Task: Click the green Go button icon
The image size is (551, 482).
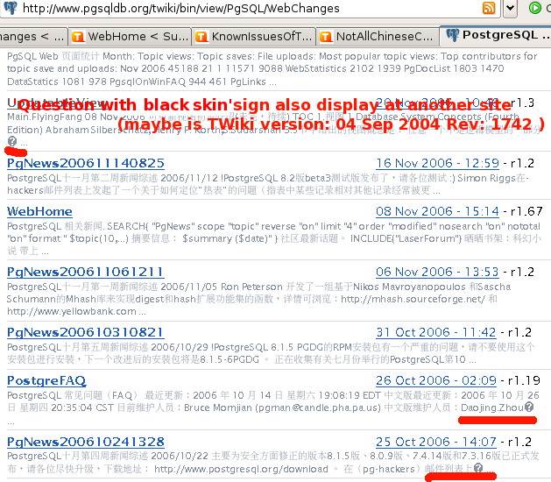Action: tap(534, 8)
